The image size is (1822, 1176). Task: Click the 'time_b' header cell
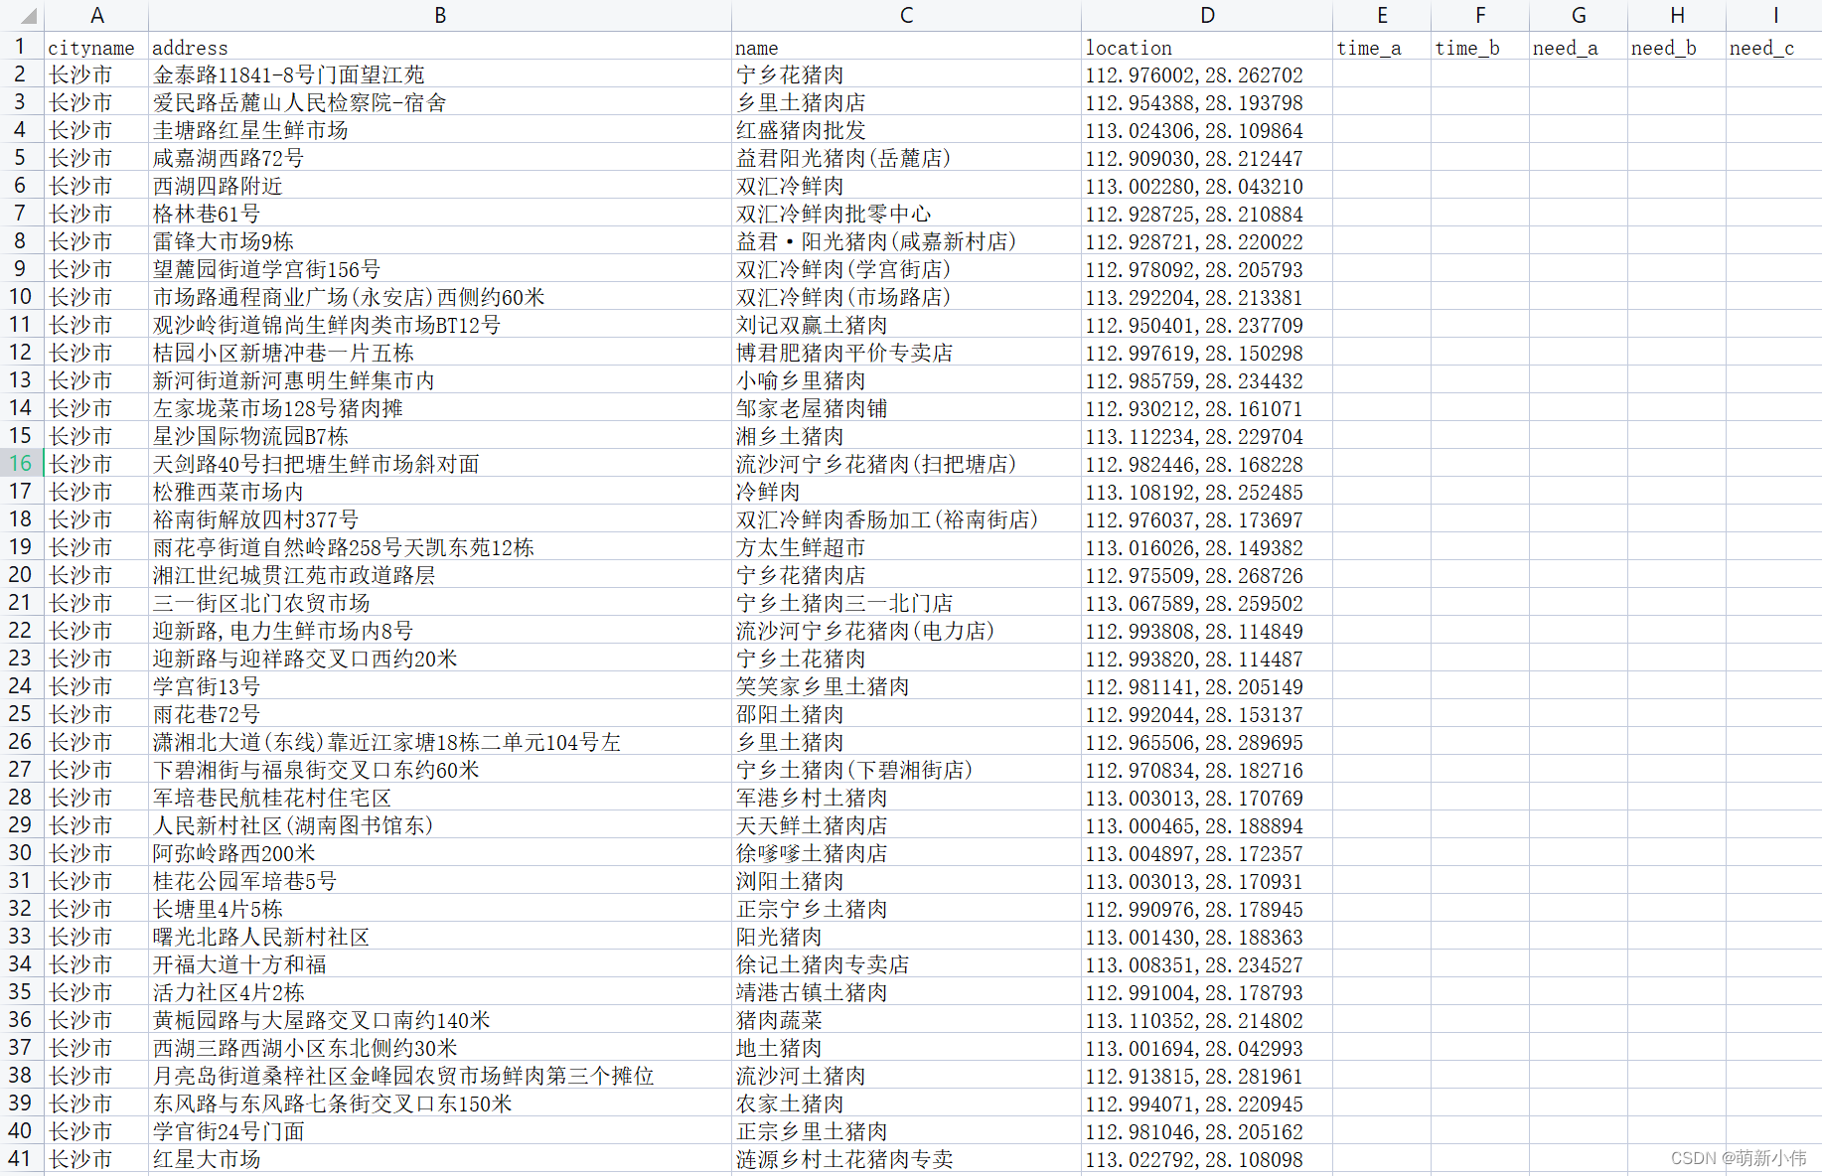(x=1480, y=47)
